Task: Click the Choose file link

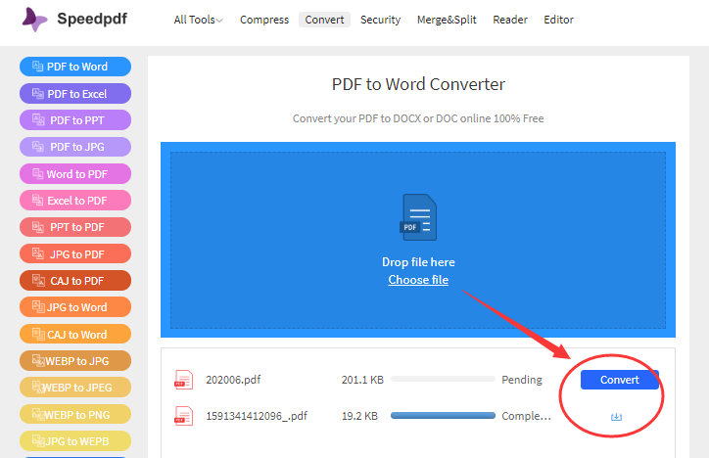Action: tap(418, 280)
